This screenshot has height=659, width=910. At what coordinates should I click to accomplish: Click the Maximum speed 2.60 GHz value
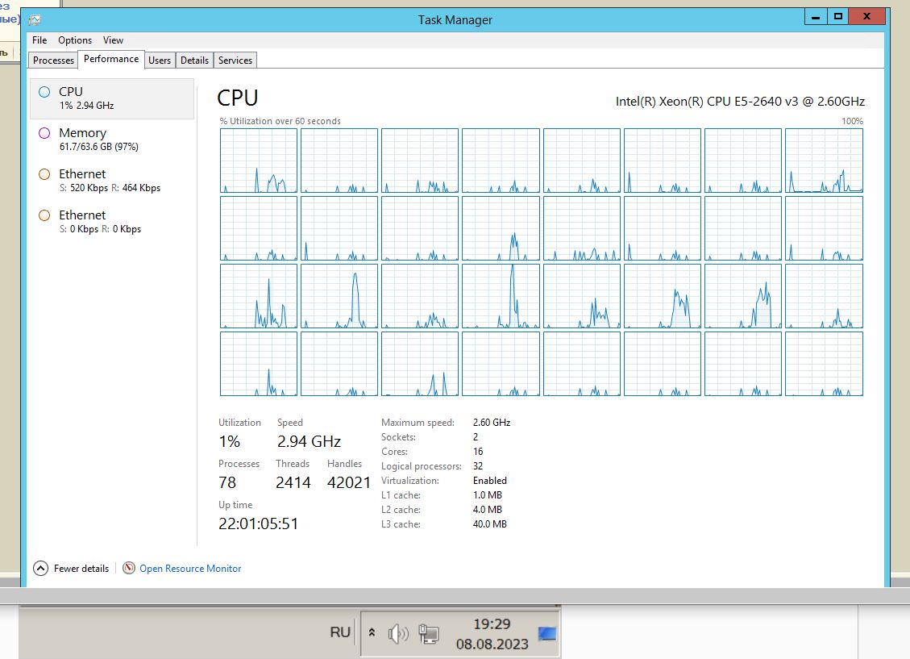(x=492, y=422)
